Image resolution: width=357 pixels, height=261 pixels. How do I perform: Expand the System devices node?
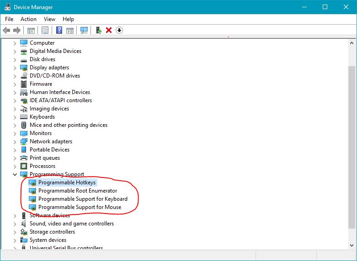(x=15, y=240)
